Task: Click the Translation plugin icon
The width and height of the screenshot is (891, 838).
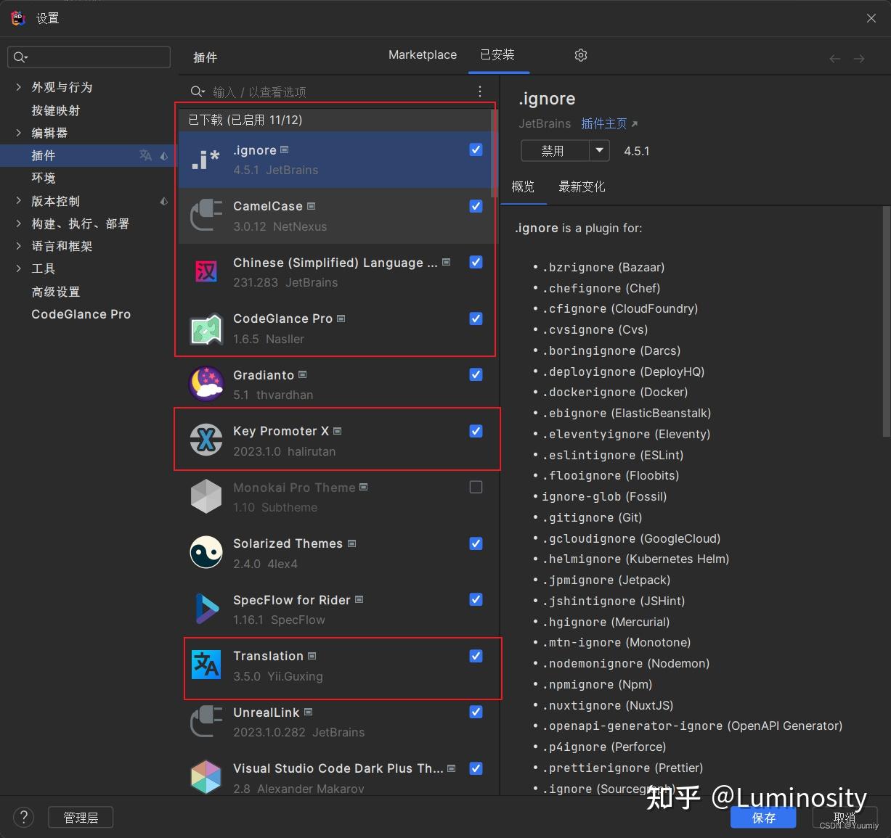Action: [x=206, y=665]
